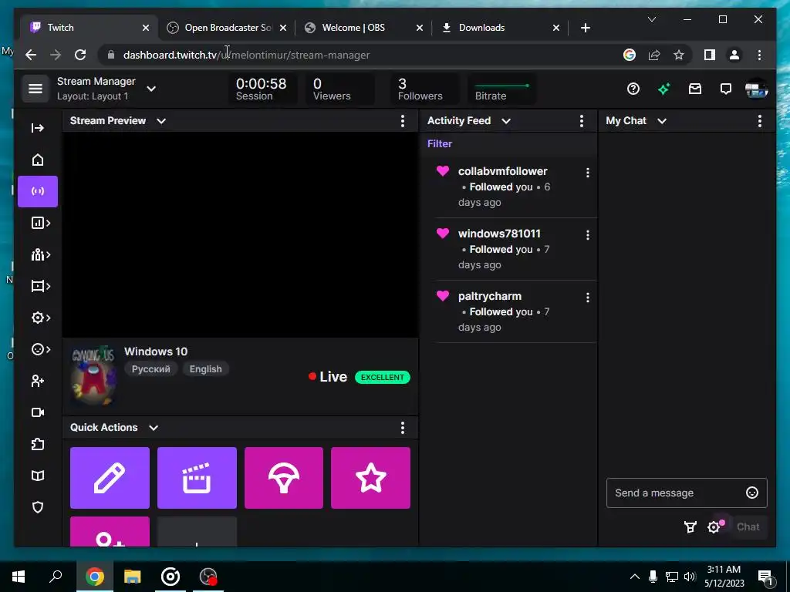Open Stream Preview panel options menu
Viewport: 790px width, 592px height.
[x=402, y=121]
